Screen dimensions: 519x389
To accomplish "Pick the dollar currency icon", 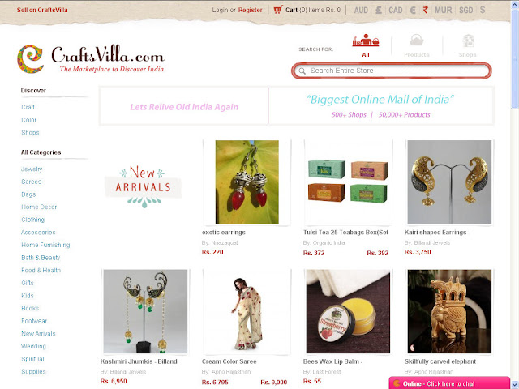I will coord(483,10).
